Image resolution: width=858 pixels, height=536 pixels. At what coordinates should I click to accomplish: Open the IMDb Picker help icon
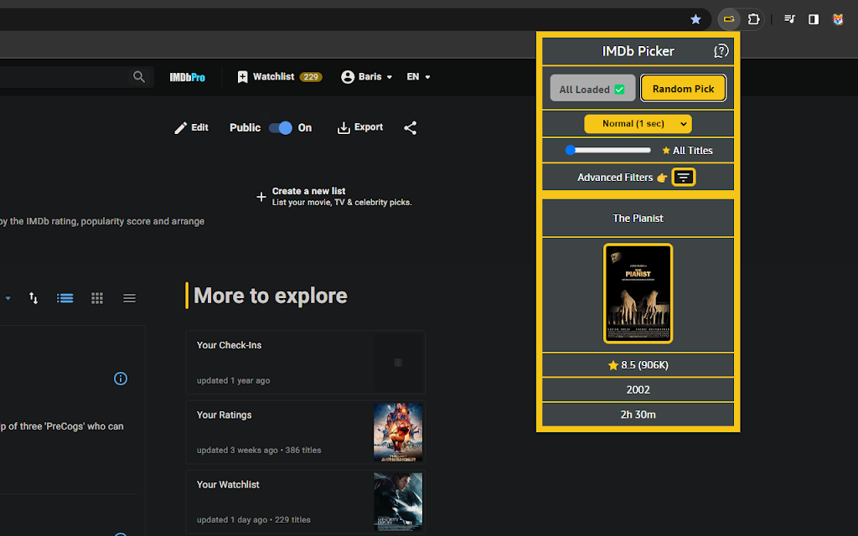[x=721, y=51]
